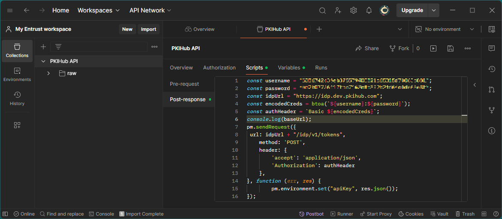
Task: Switch to the Authorization tab
Action: click(219, 68)
